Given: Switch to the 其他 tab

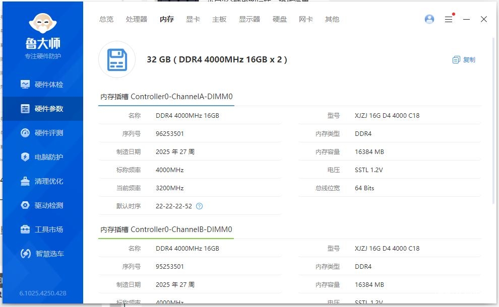Looking at the screenshot, I should click(332, 20).
